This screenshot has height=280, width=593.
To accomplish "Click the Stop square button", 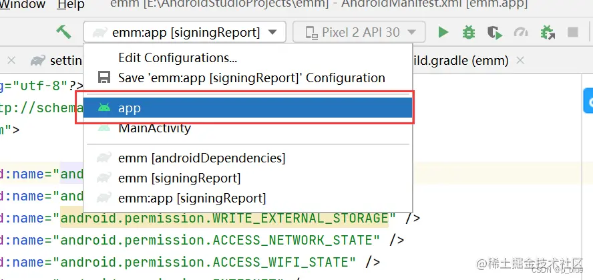I will [x=573, y=32].
